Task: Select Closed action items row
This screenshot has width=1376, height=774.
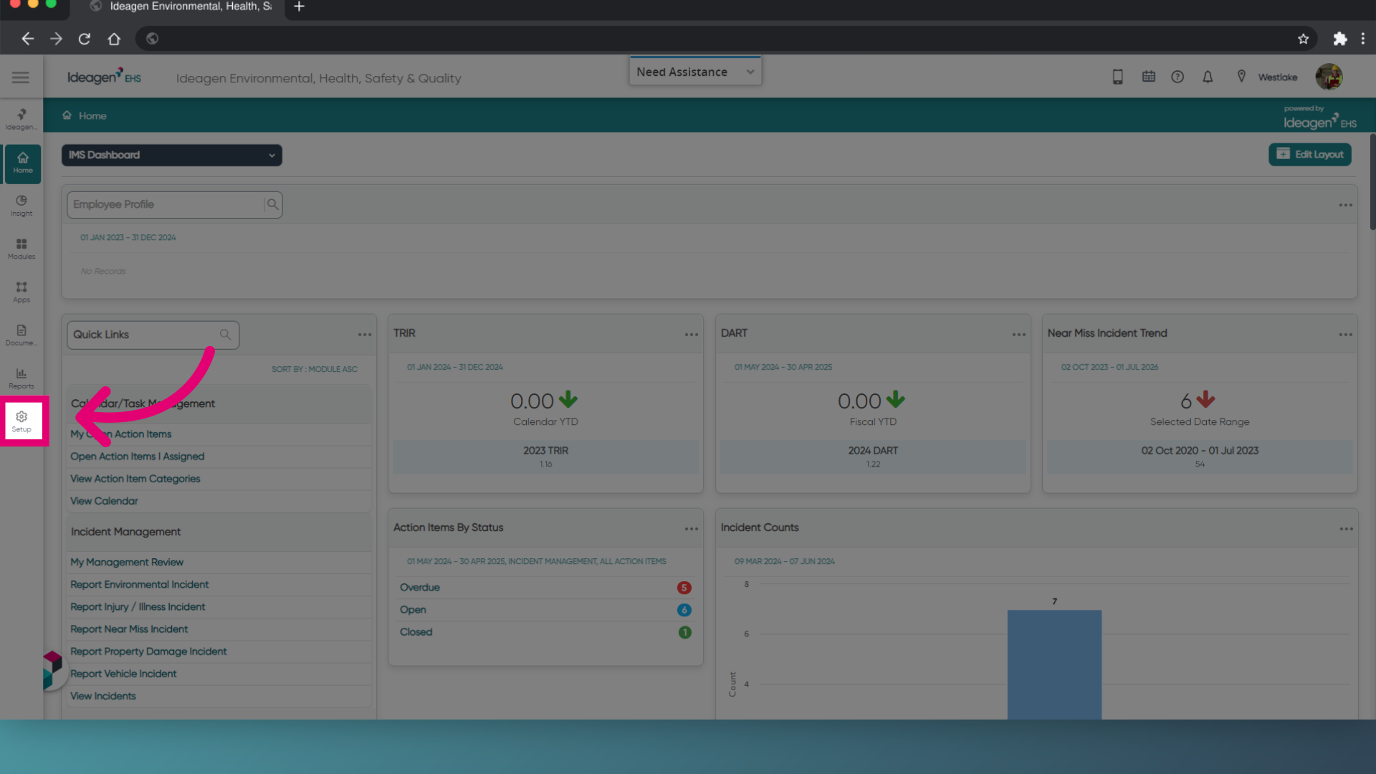Action: click(545, 632)
